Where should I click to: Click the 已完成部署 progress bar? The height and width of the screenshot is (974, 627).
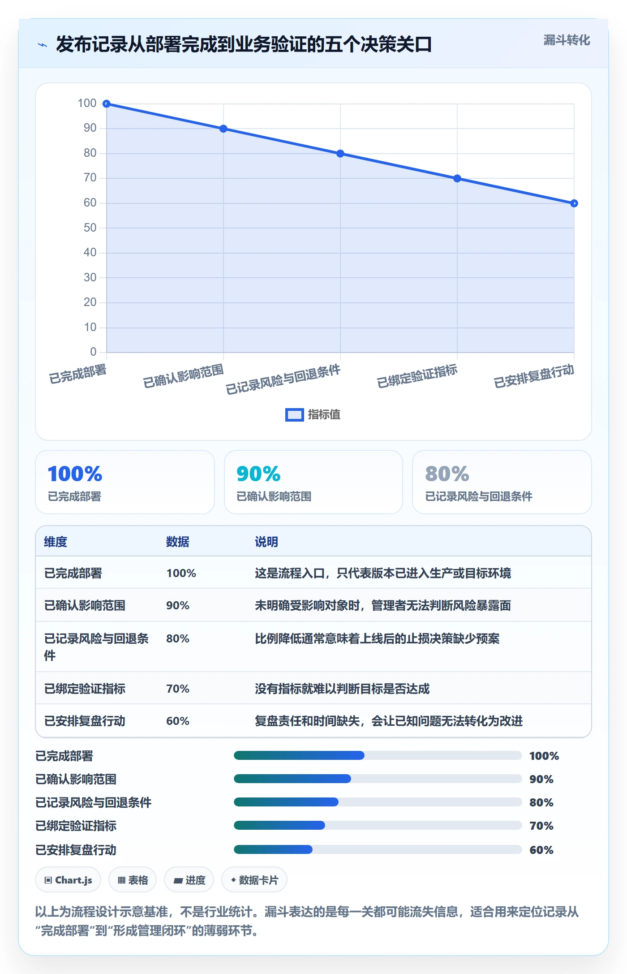tap(378, 755)
